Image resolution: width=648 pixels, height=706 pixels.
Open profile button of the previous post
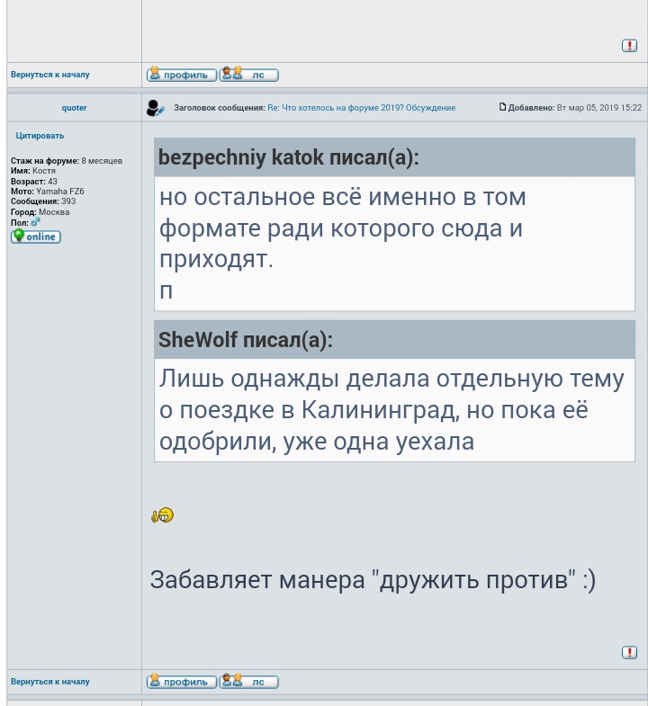(182, 75)
